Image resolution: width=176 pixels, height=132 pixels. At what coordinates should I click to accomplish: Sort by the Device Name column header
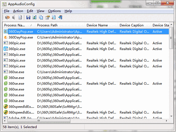[101, 25]
